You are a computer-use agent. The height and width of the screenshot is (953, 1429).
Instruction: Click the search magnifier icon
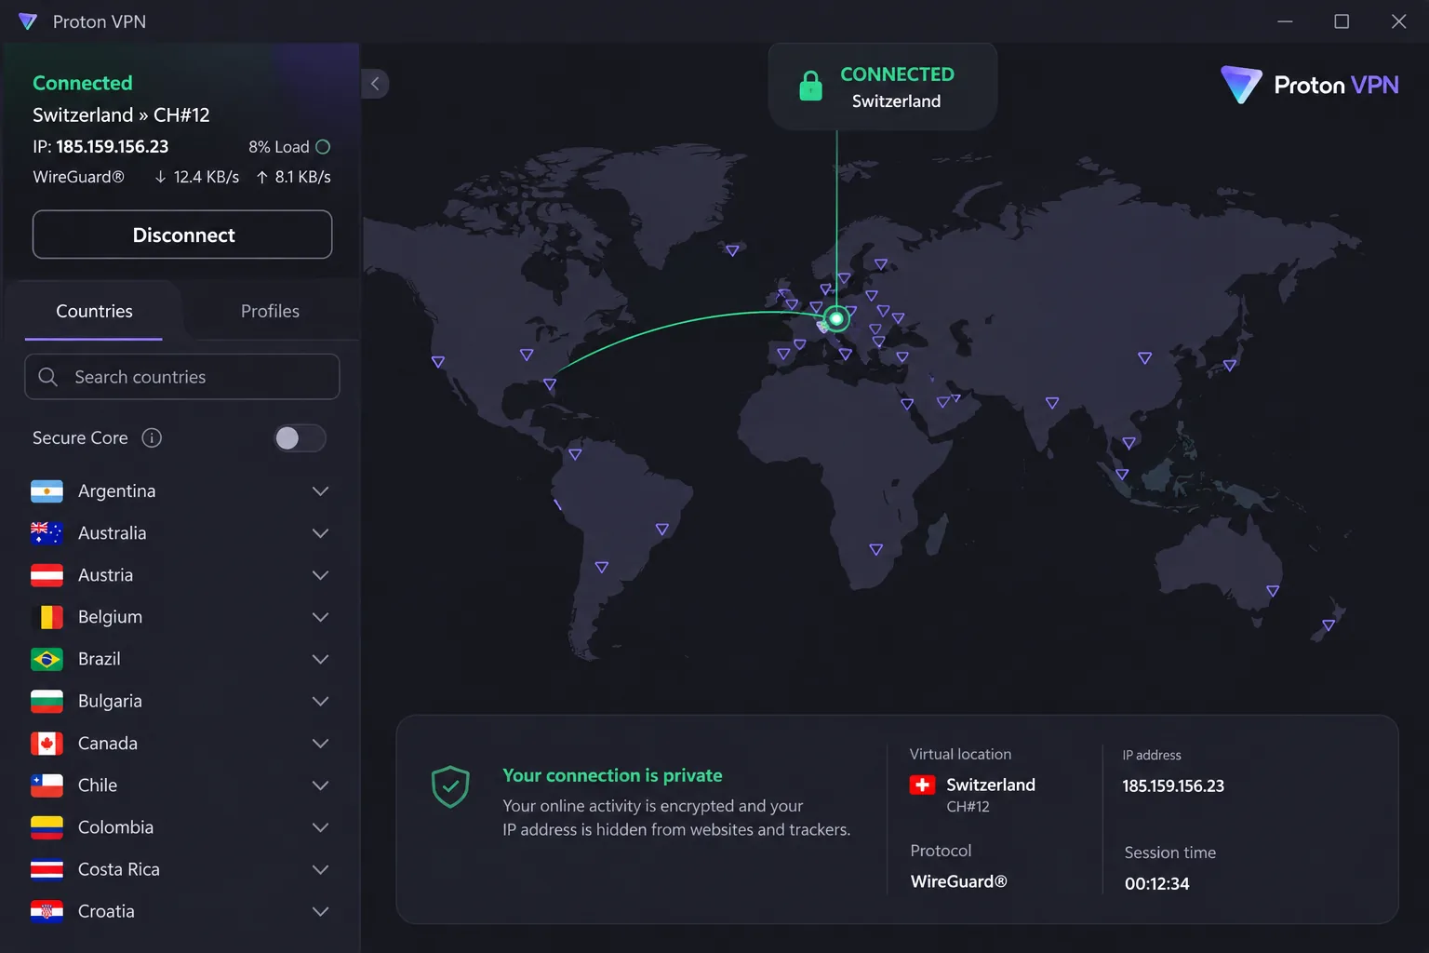pos(48,377)
